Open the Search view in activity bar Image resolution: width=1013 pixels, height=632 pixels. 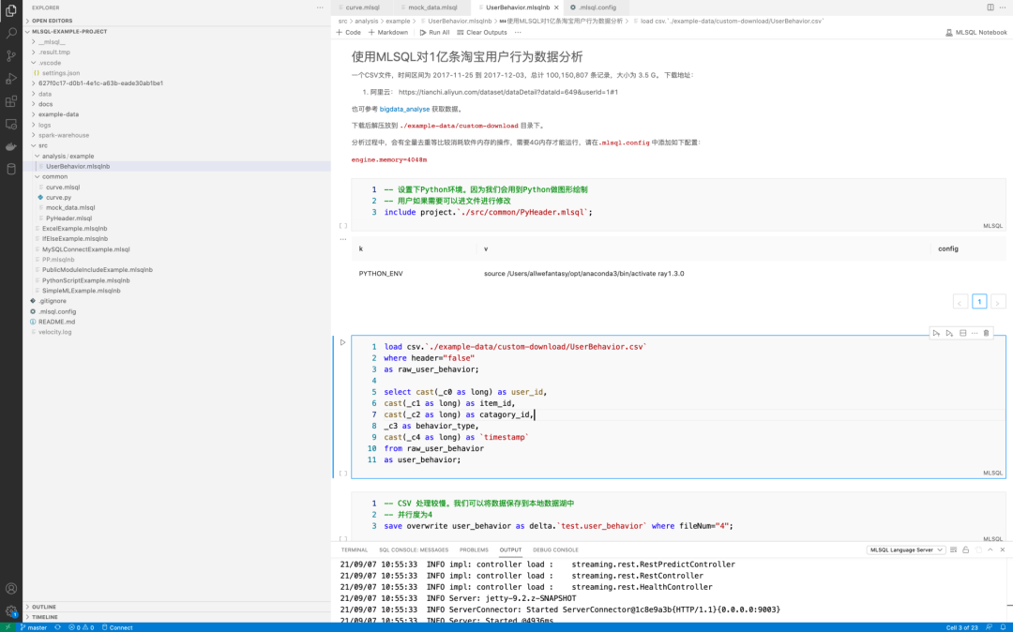coord(11,32)
